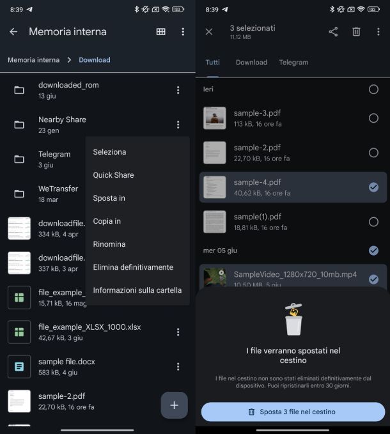This screenshot has height=434, width=390.
Task: Cancel selection with the X icon
Action: (x=209, y=31)
